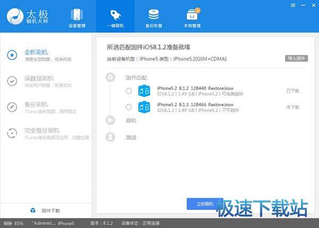Click the 85% battery status text
Image resolution: width=319 pixels, height=228 pixels.
click(x=19, y=224)
